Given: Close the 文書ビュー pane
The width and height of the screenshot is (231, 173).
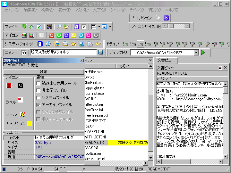Looking at the screenshot, I should (225, 68).
